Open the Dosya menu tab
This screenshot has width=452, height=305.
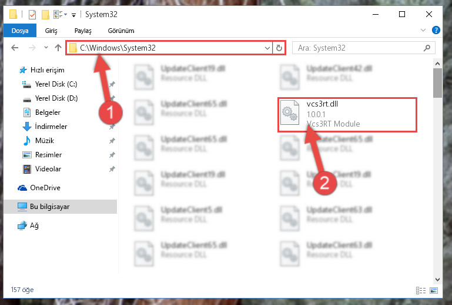point(20,31)
